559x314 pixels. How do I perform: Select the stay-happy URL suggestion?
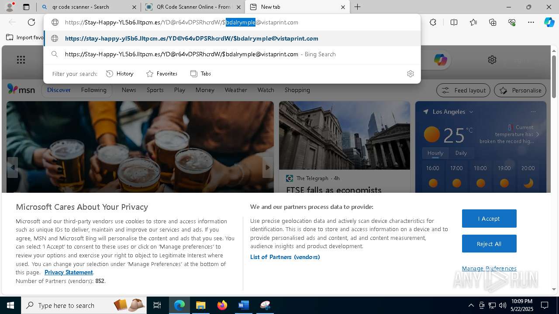(232, 38)
